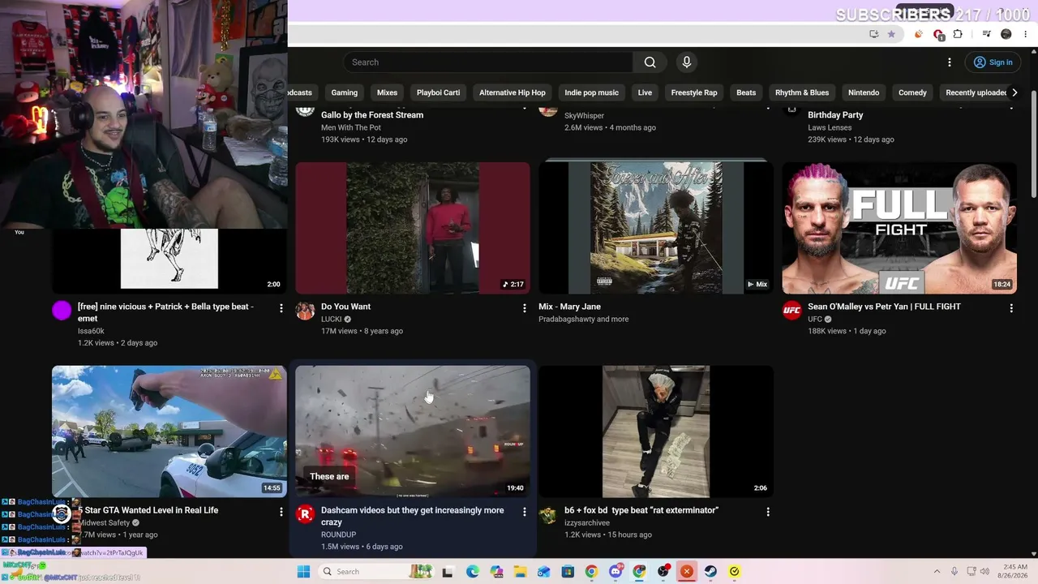Open the LUCKI channel avatar
Viewport: 1038px width, 584px height.
click(305, 311)
